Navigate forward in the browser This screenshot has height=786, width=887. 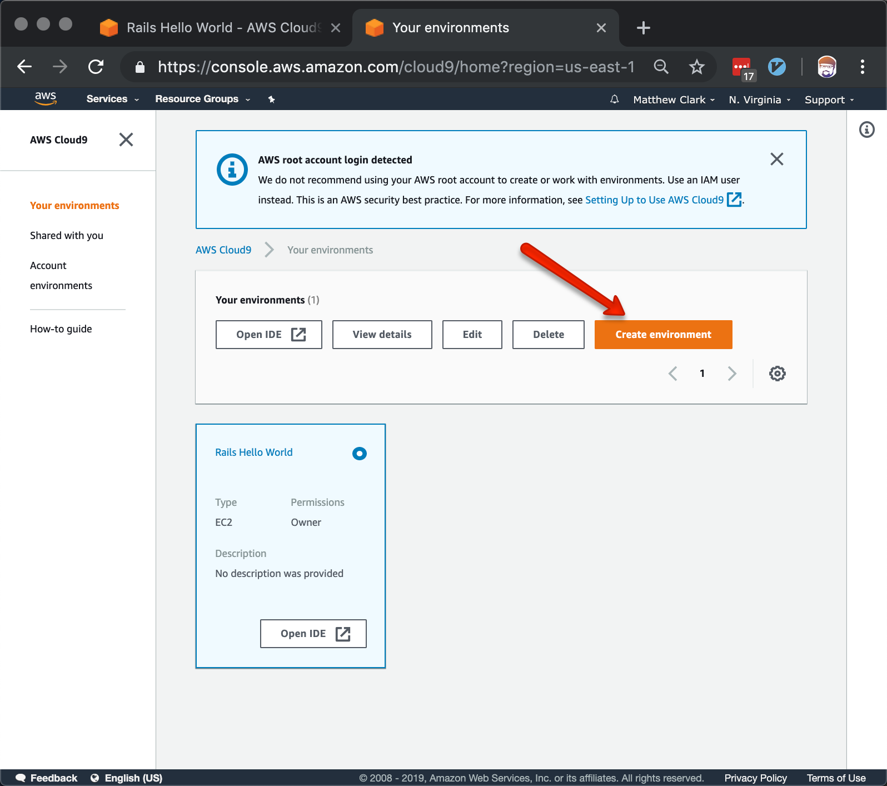(x=60, y=67)
